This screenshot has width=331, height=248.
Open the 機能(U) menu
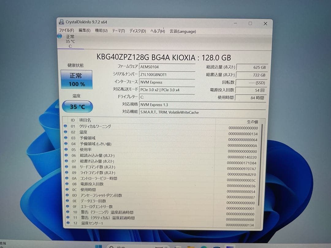pyautogui.click(x=101, y=31)
